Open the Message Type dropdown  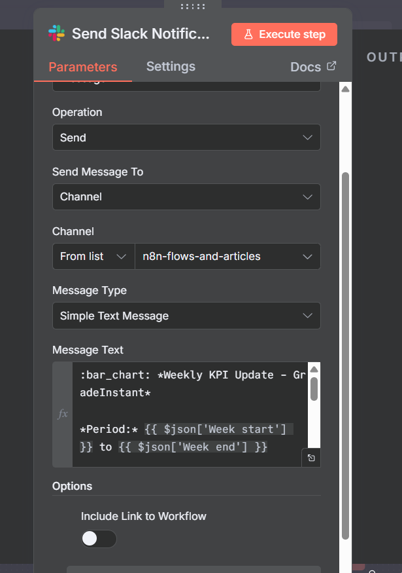click(x=186, y=316)
